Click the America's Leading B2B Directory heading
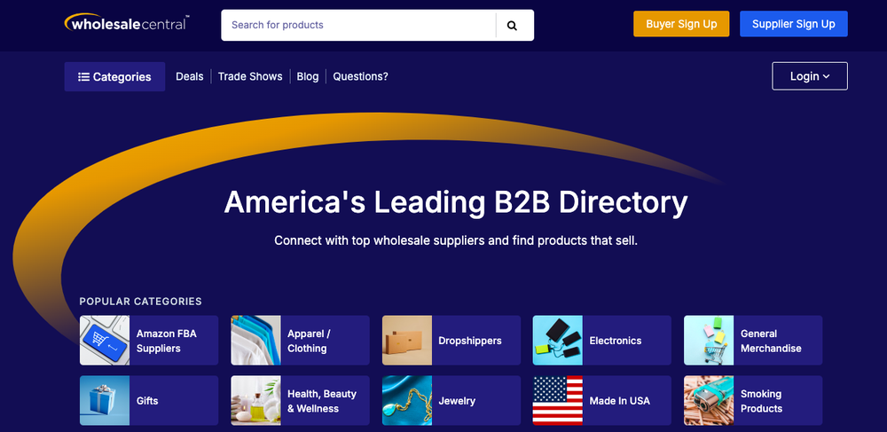887x432 pixels. (x=456, y=202)
